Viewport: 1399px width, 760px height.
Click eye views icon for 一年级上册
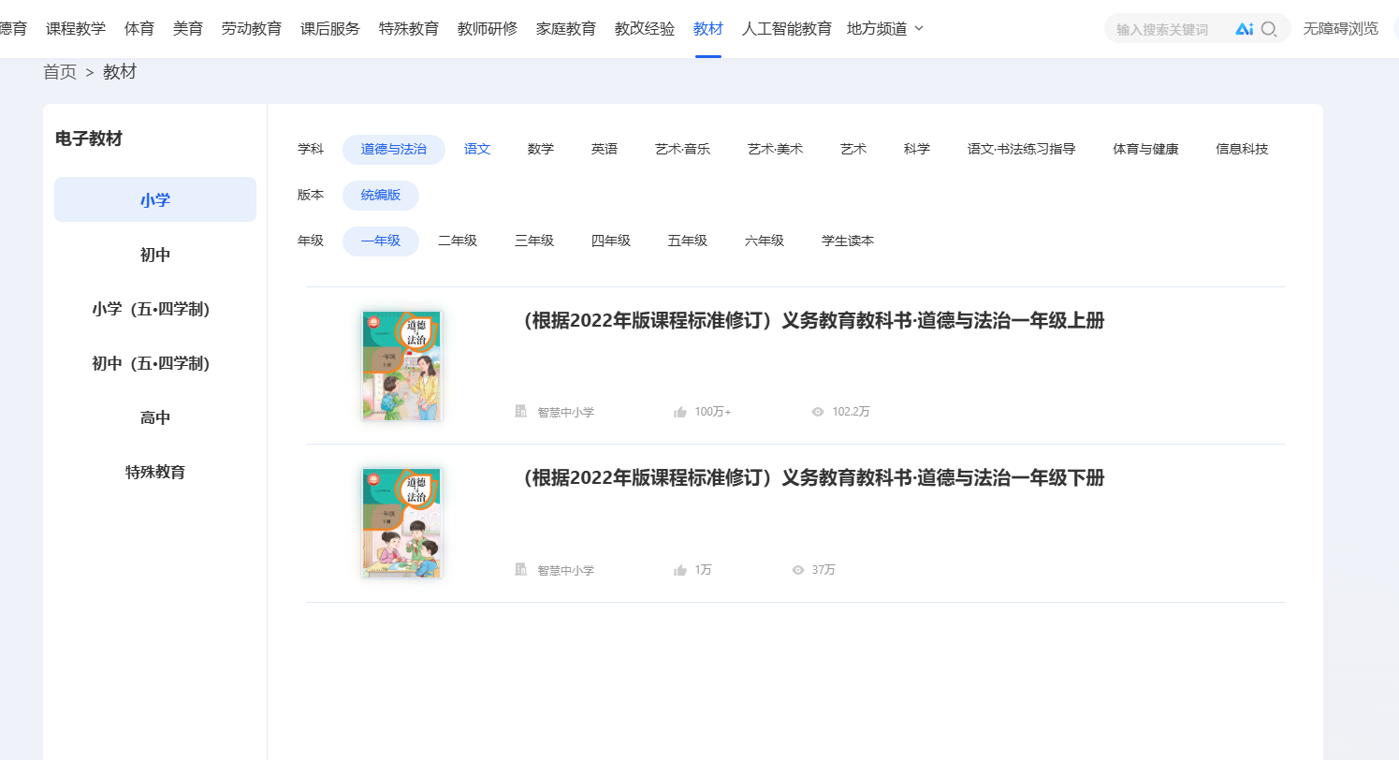tap(818, 412)
